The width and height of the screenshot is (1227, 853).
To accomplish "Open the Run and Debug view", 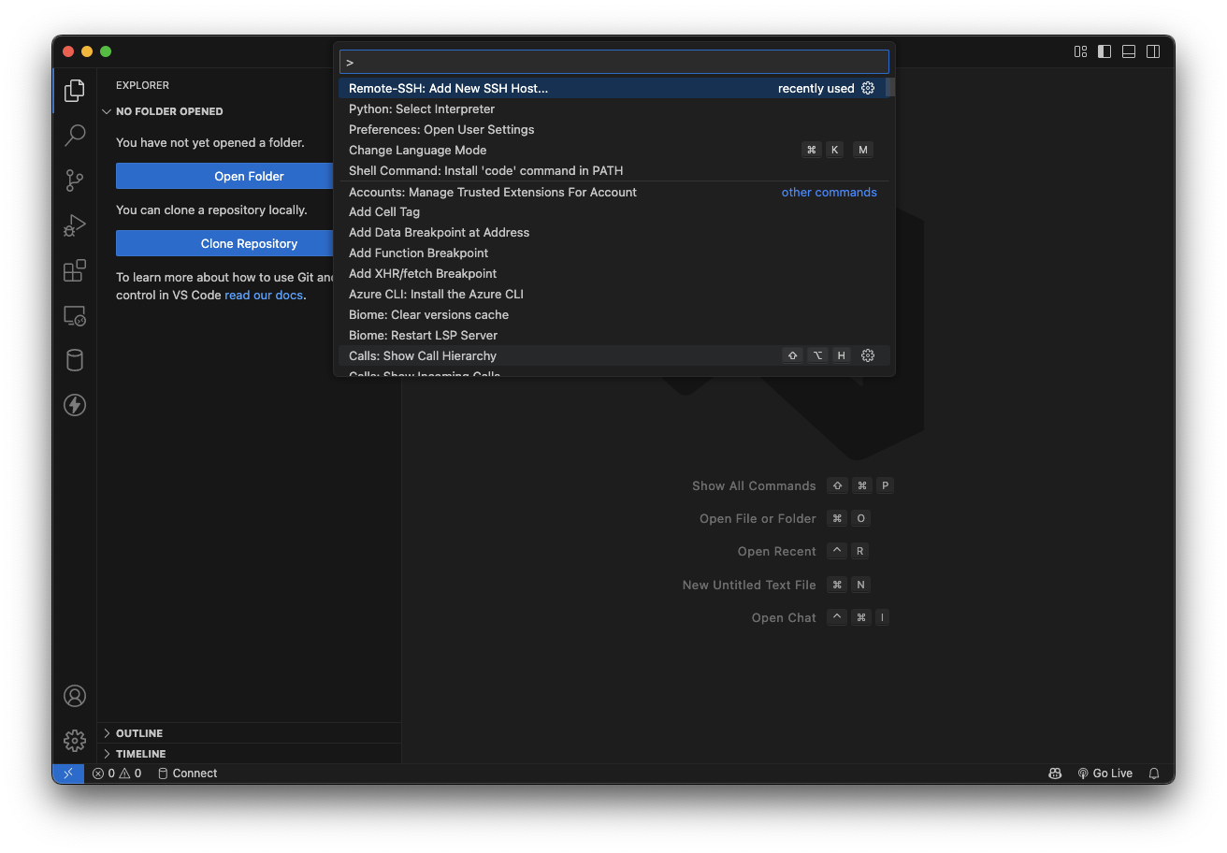I will coord(75,224).
